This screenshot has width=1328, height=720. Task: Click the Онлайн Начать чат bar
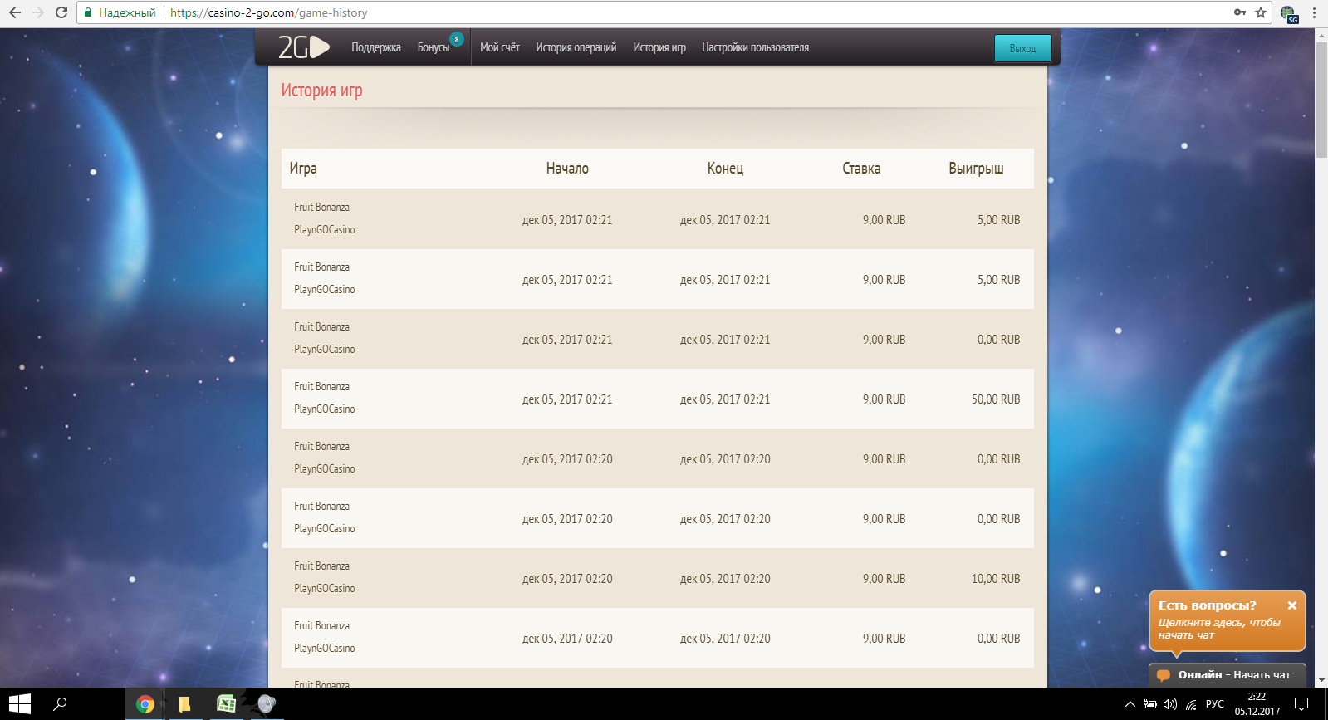coord(1227,675)
